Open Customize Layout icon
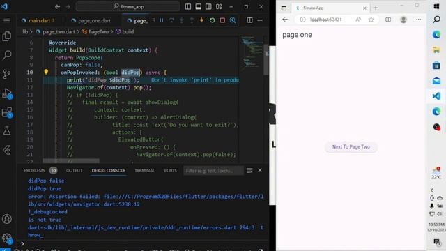The image size is (446, 251). [219, 6]
